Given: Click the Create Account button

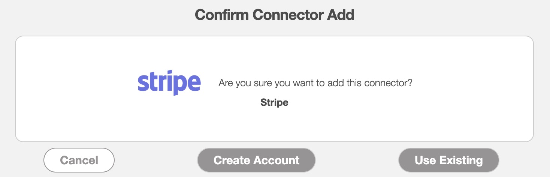Looking at the screenshot, I should (x=256, y=160).
